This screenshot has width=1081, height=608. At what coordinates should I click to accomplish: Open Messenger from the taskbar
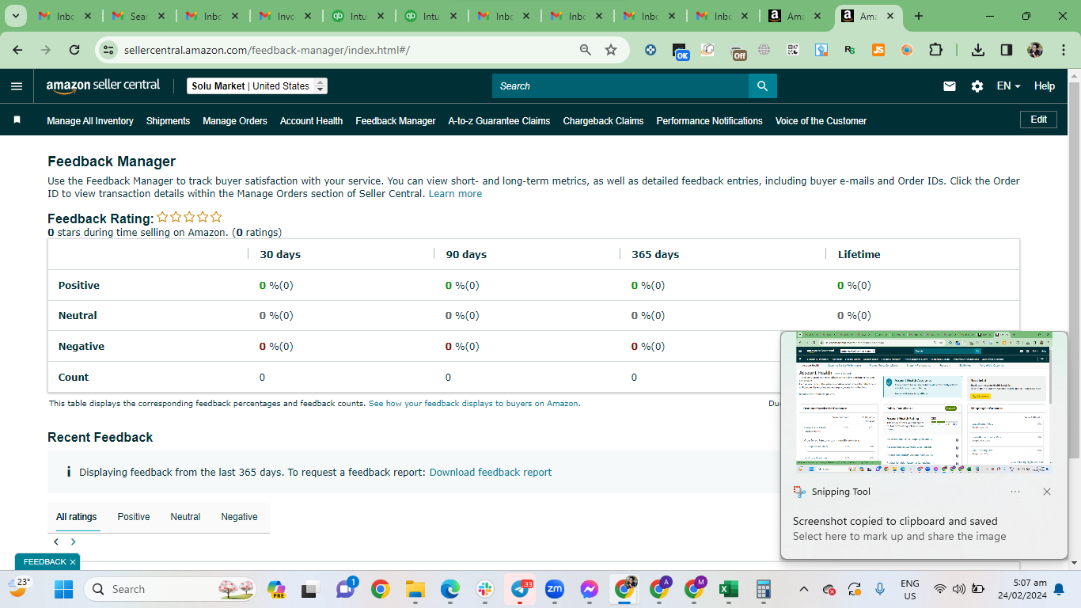[x=590, y=589]
